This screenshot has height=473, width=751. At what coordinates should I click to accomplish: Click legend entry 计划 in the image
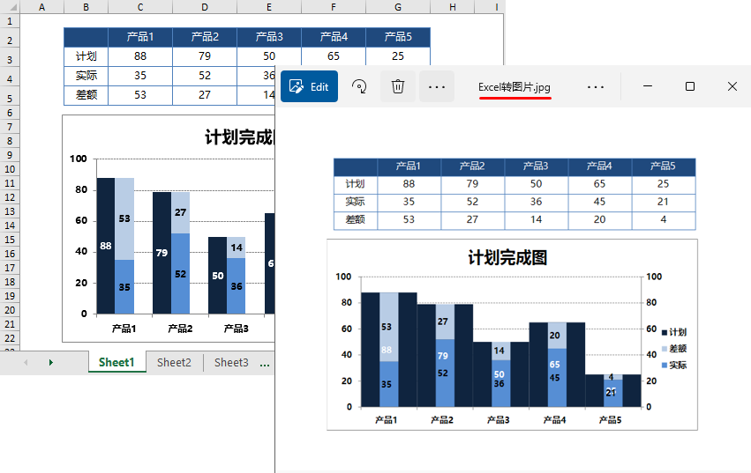674,332
